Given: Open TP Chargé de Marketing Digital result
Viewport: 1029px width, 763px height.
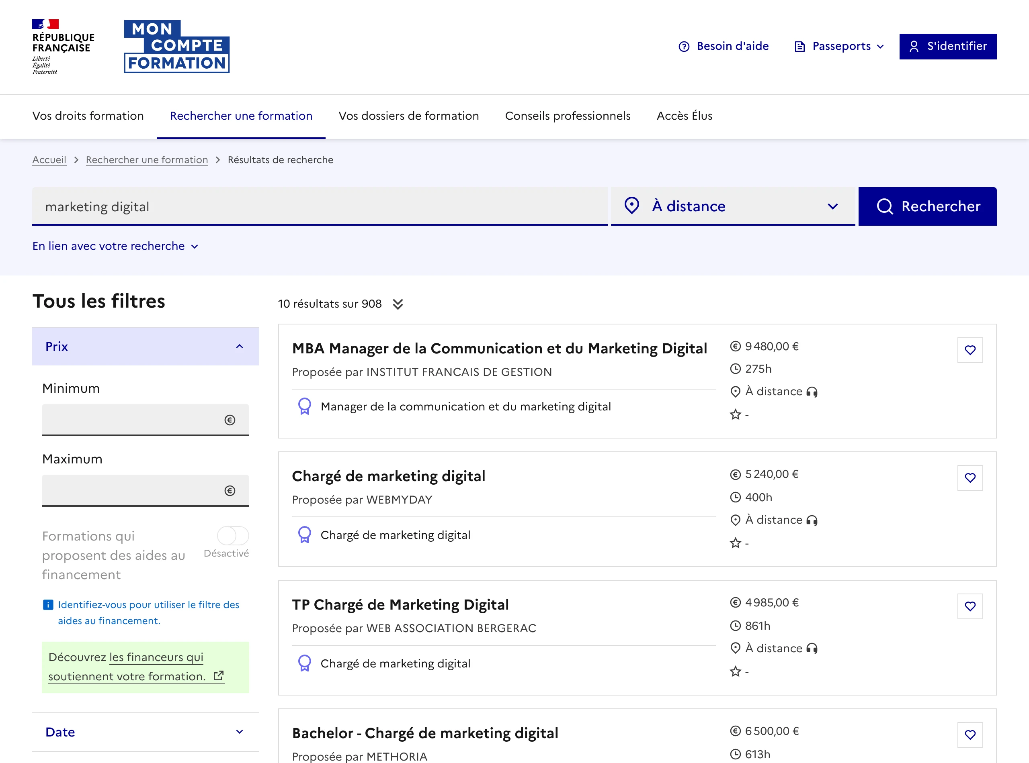Looking at the screenshot, I should click(400, 605).
